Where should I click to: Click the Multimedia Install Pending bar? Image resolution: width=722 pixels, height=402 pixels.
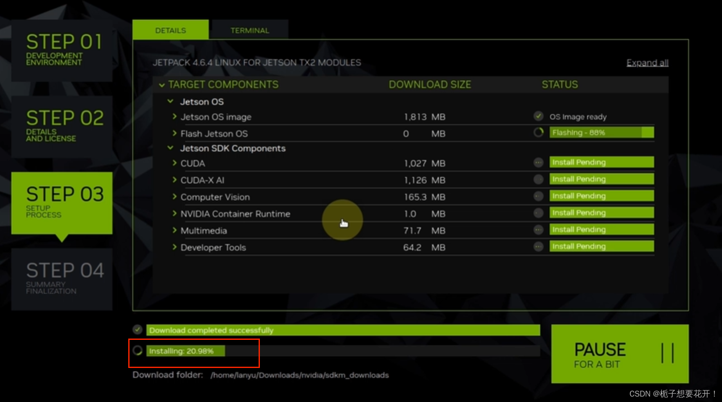[601, 229]
